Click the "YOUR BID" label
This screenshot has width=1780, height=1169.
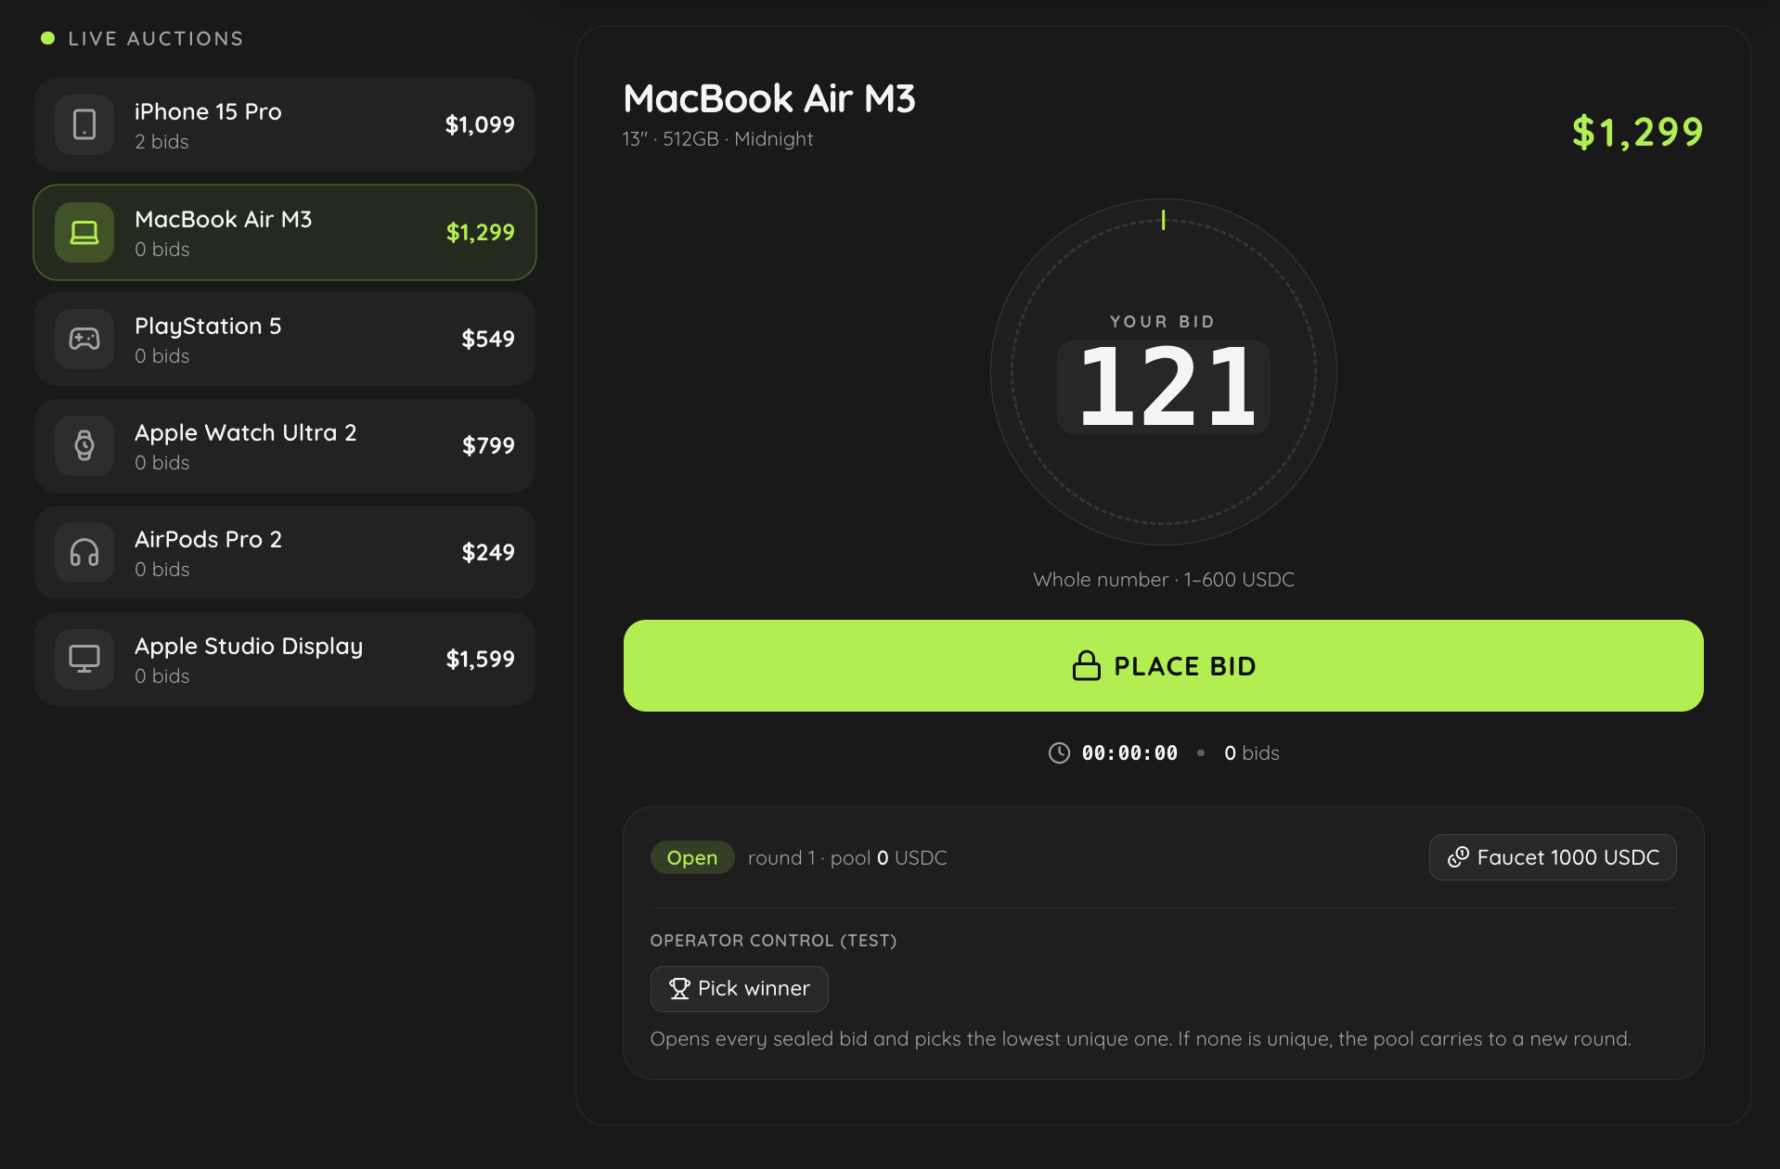pos(1163,322)
